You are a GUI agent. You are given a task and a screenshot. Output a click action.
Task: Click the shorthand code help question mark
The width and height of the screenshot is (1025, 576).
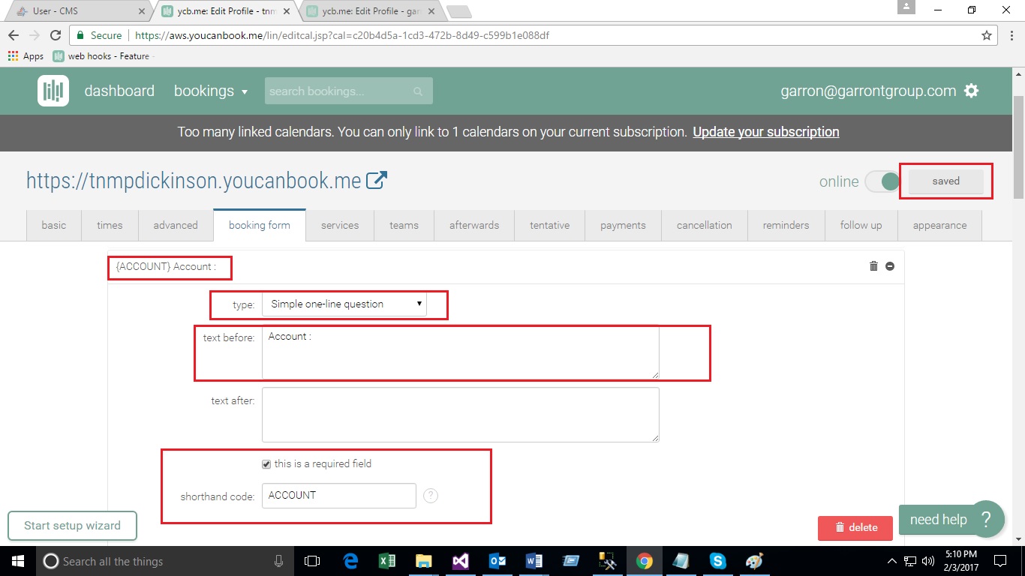click(431, 496)
